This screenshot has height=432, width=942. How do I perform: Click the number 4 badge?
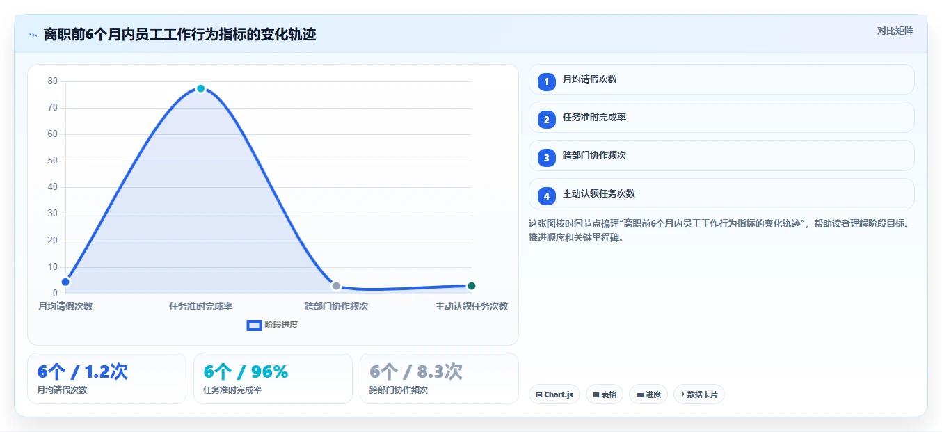point(547,196)
